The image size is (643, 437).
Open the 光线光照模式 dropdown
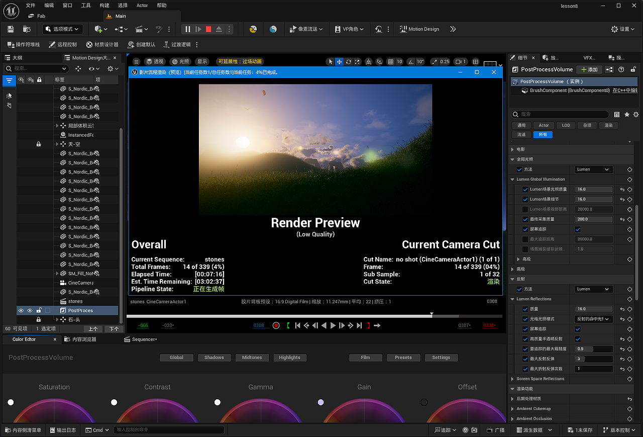(594, 319)
